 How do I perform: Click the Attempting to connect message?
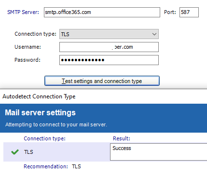(56, 124)
